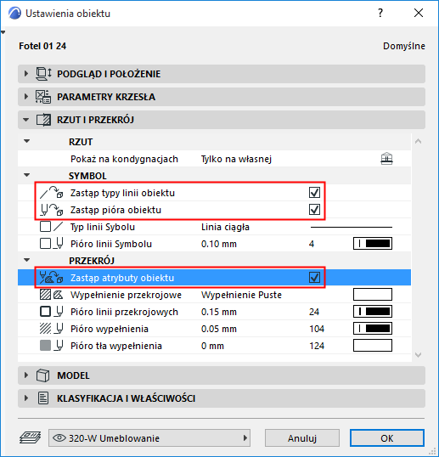Click the help question mark
The image size is (439, 457).
380,13
